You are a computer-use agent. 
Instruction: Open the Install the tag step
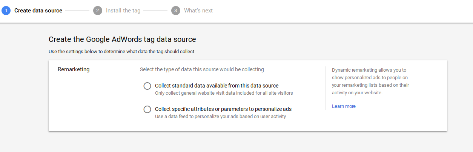coord(123,11)
